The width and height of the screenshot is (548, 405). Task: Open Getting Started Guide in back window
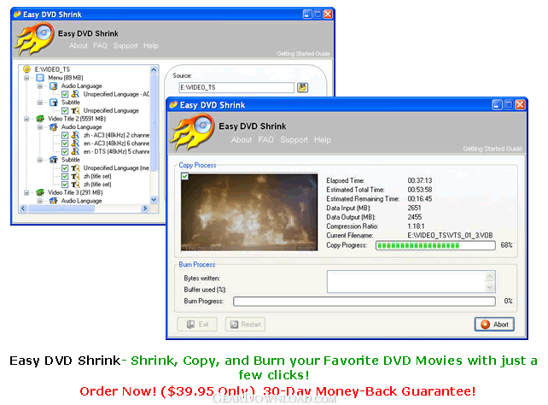point(303,54)
